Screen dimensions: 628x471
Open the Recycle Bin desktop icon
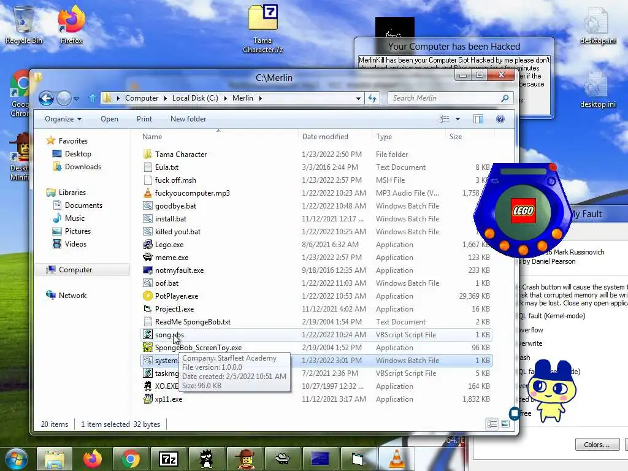point(24,25)
